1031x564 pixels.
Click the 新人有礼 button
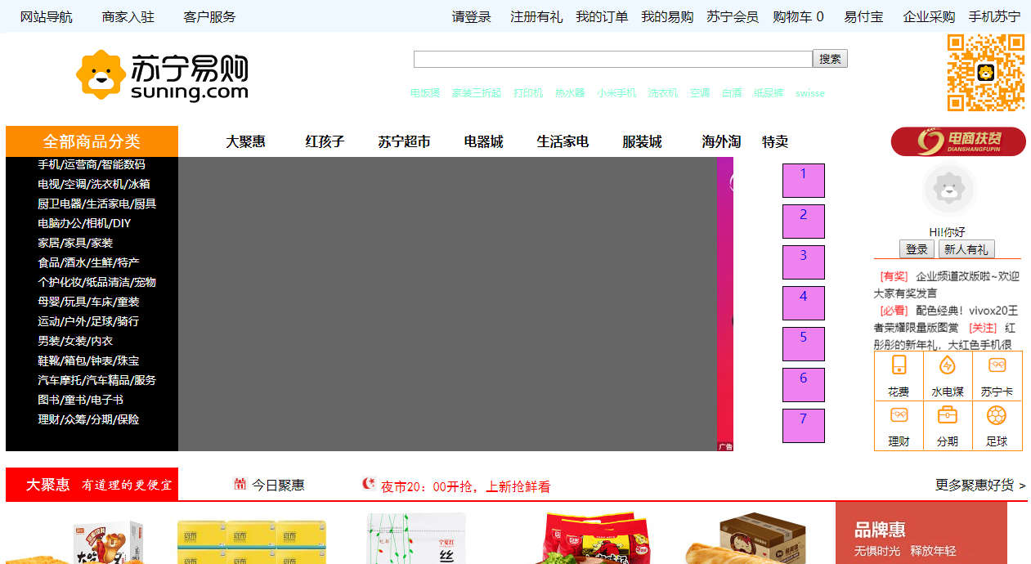966,249
